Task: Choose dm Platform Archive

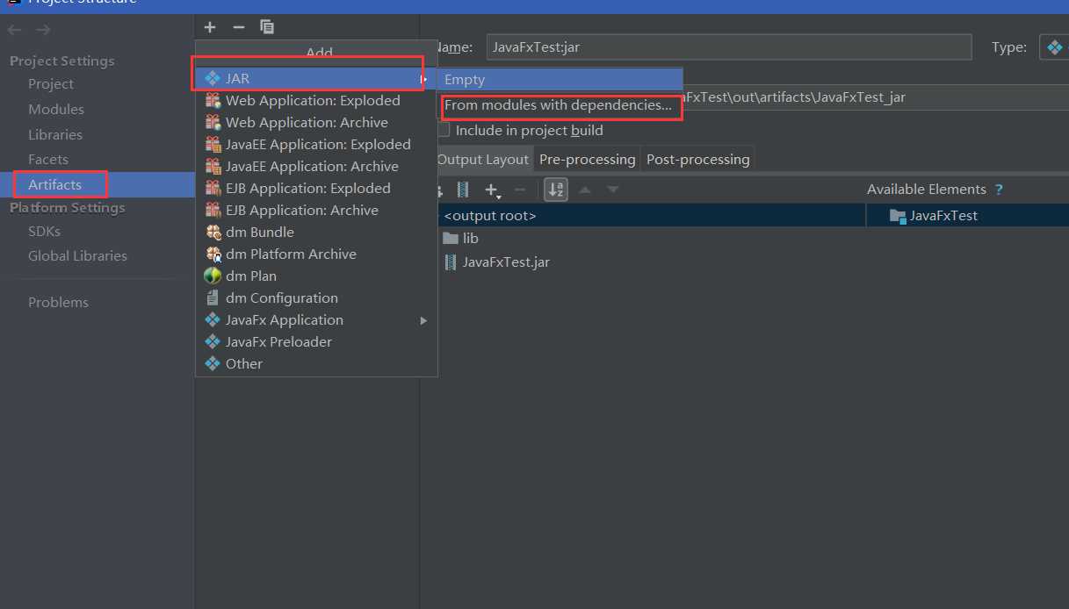Action: [x=316, y=254]
